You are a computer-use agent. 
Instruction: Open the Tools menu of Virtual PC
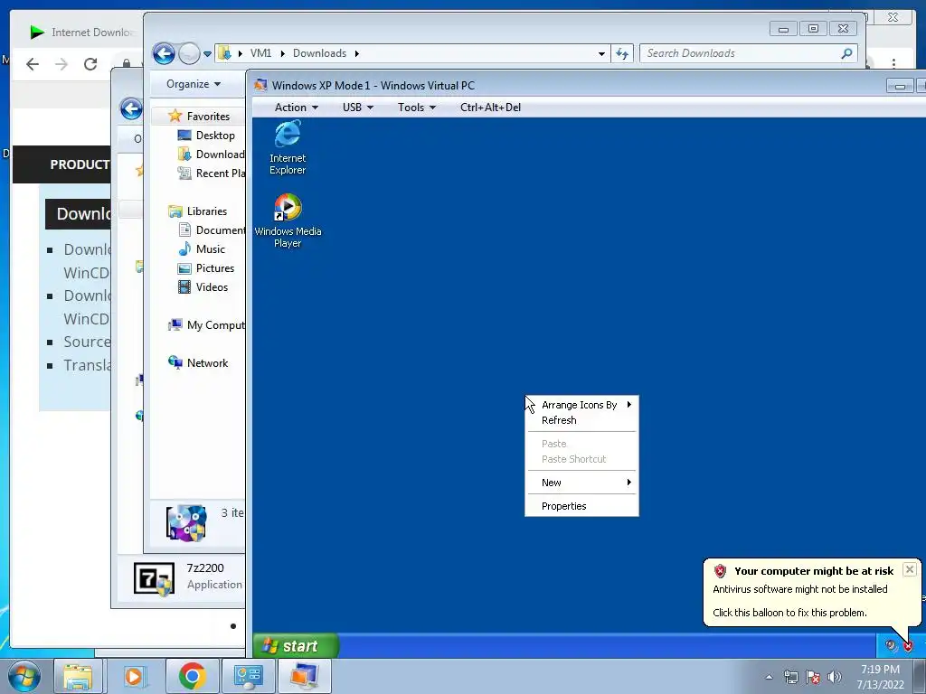416,108
